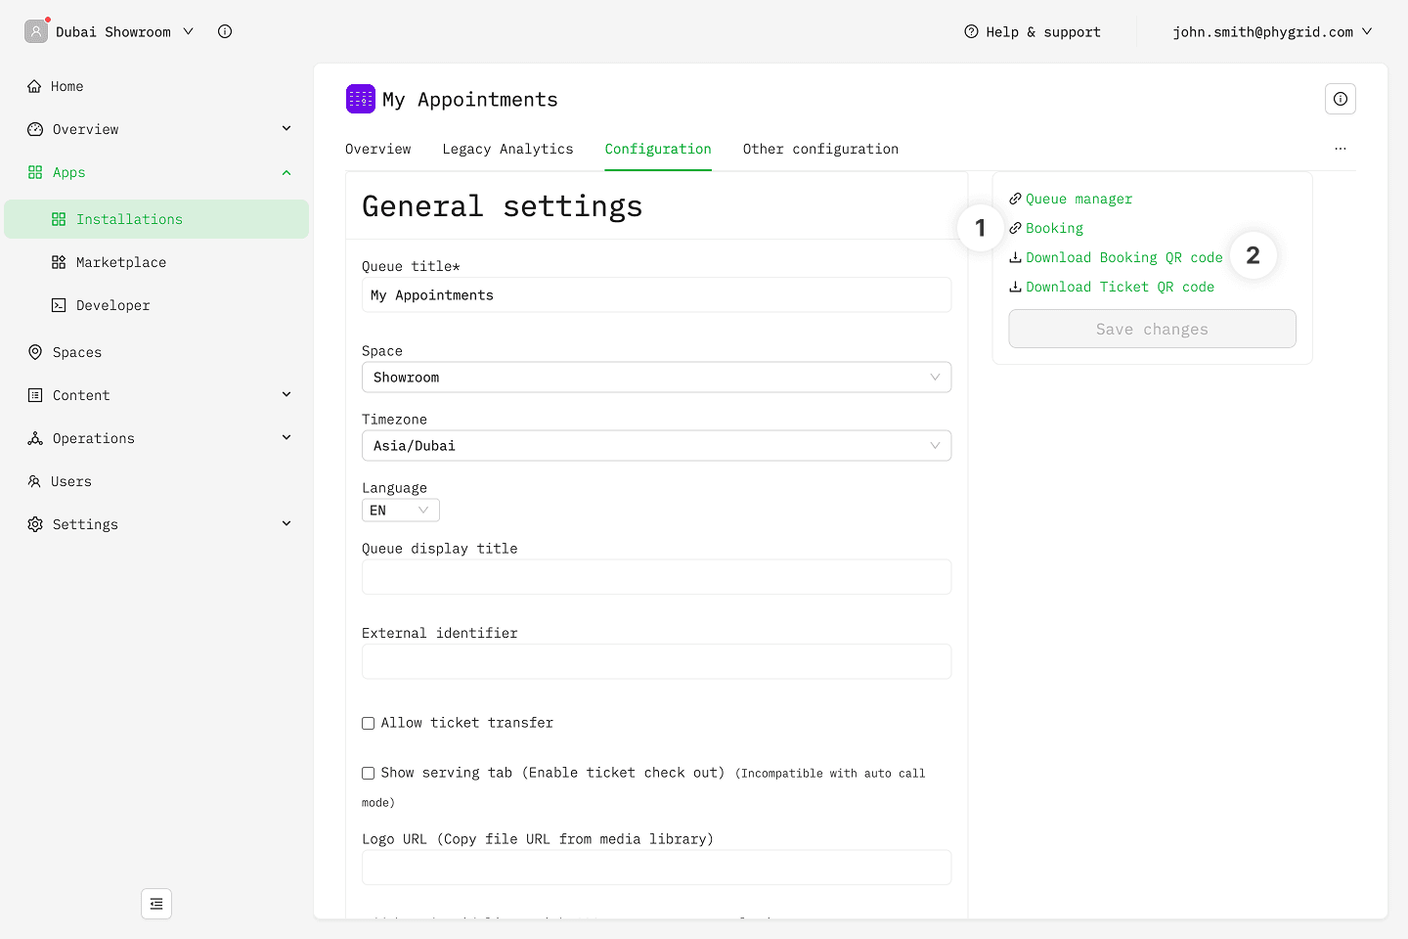Open the Timezone dropdown showing Asia/Dubai

click(656, 446)
